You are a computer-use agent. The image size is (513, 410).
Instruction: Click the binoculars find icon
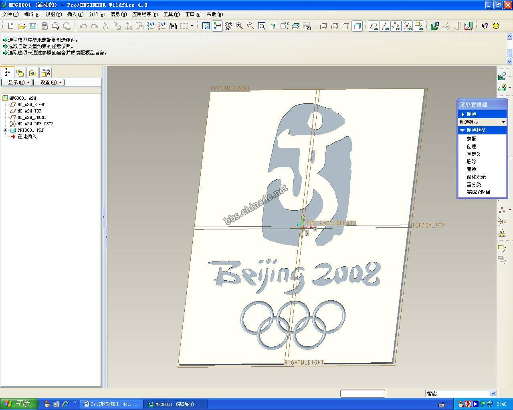click(173, 26)
